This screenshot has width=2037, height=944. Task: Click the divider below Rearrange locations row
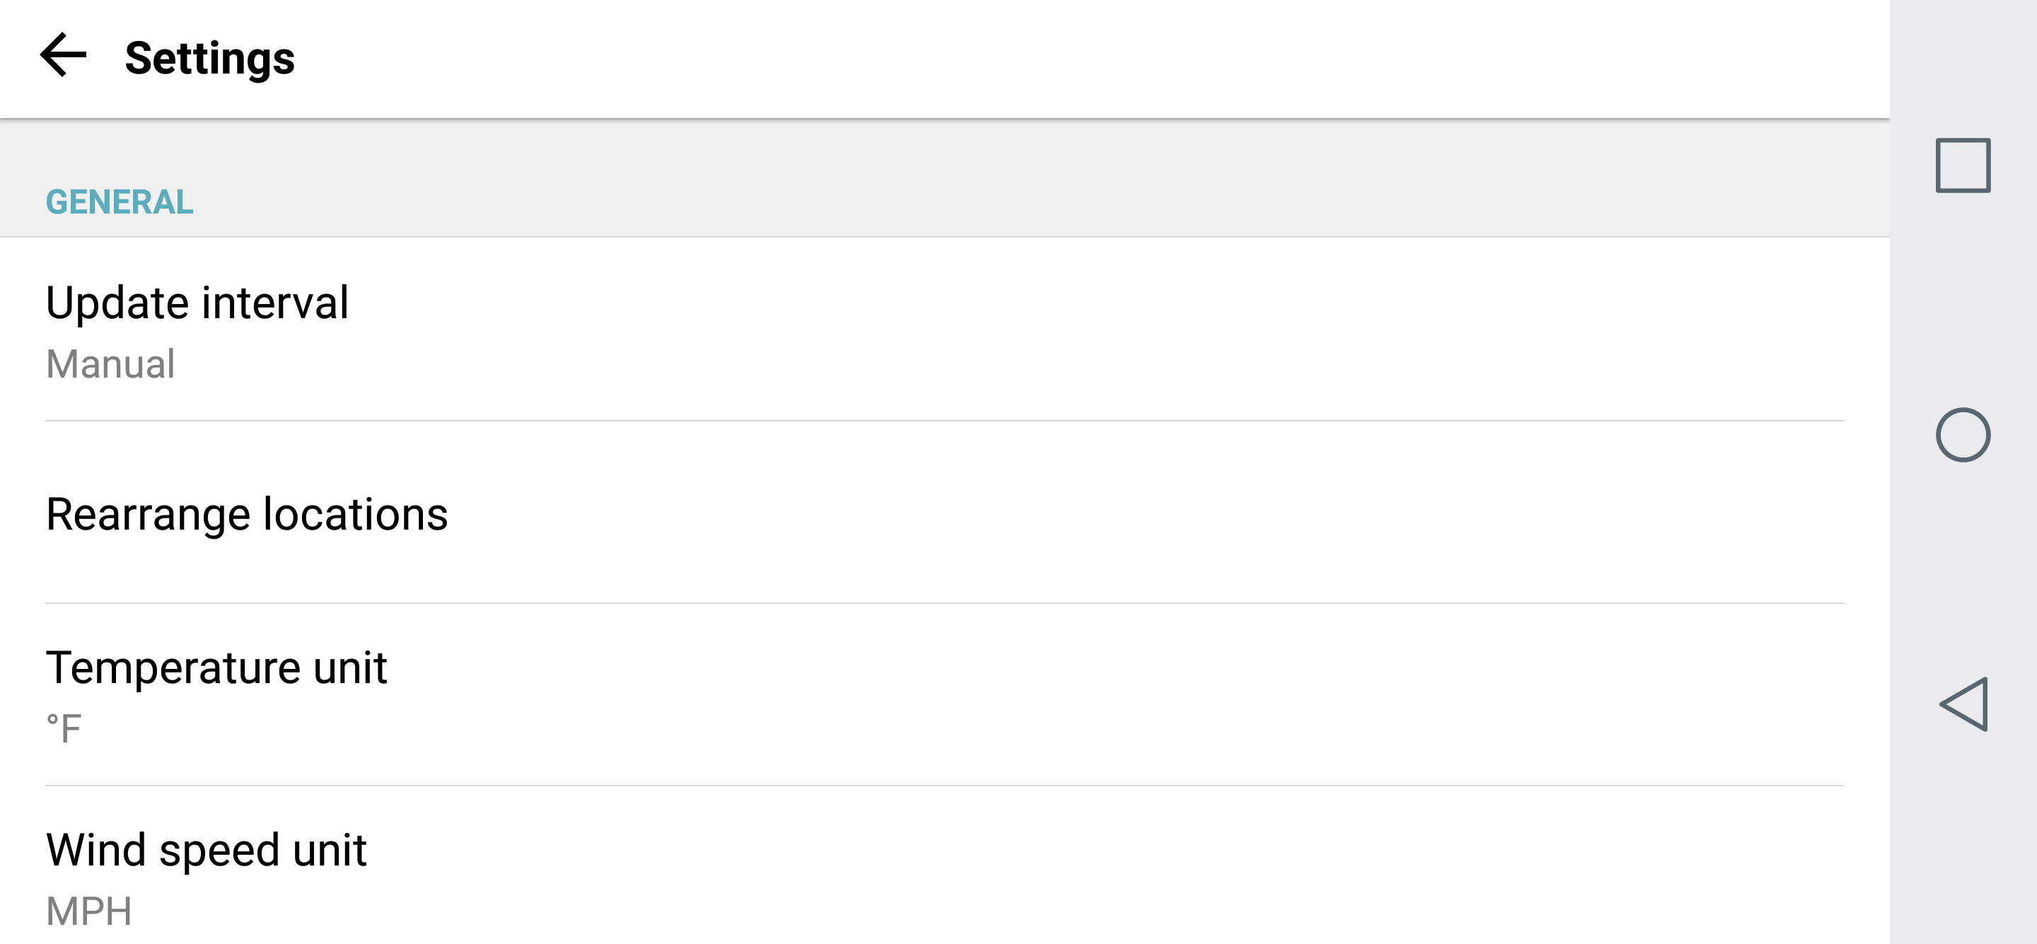(945, 603)
